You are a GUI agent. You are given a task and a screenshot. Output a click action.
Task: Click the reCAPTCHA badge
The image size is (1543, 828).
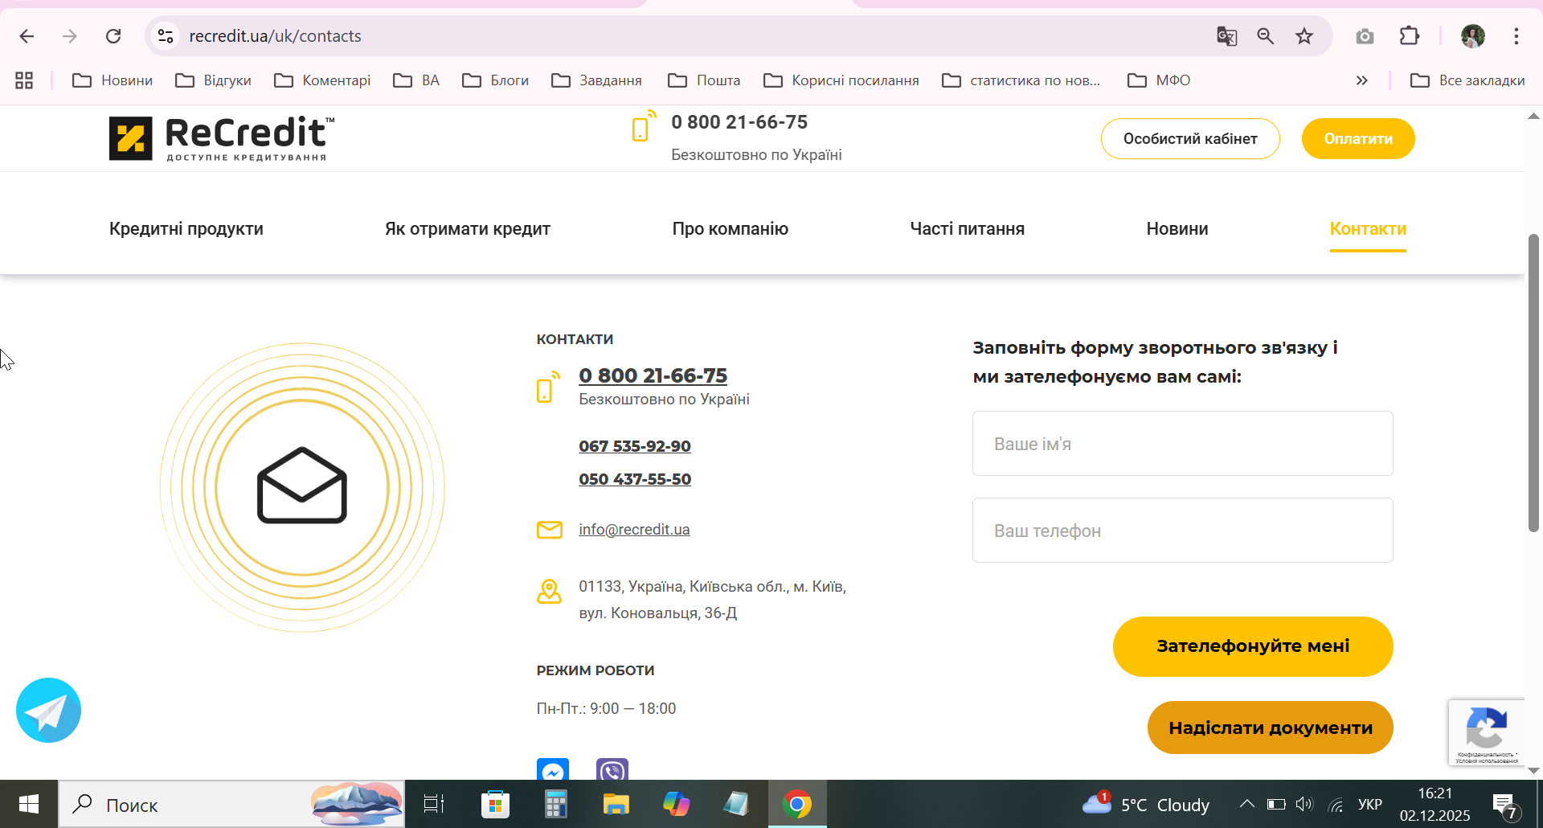(1487, 732)
